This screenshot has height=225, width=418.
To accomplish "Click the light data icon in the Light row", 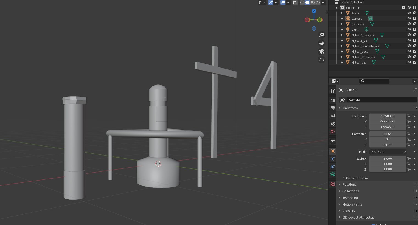I will click(x=366, y=30).
